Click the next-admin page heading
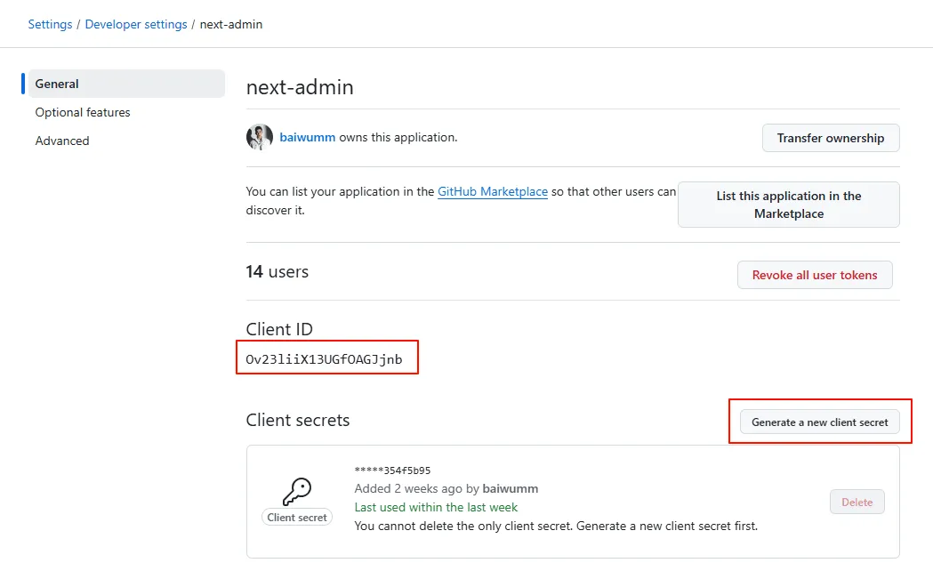Screen dimensions: 933x579 300,87
